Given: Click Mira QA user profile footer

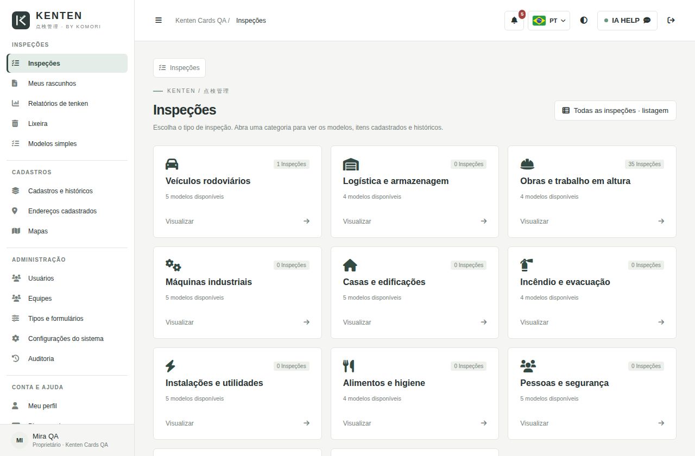Looking at the screenshot, I should 67,440.
